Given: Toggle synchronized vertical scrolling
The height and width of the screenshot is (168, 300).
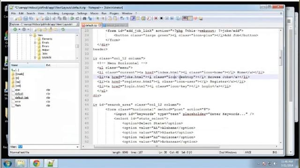Looking at the screenshot, I should tap(110, 19).
